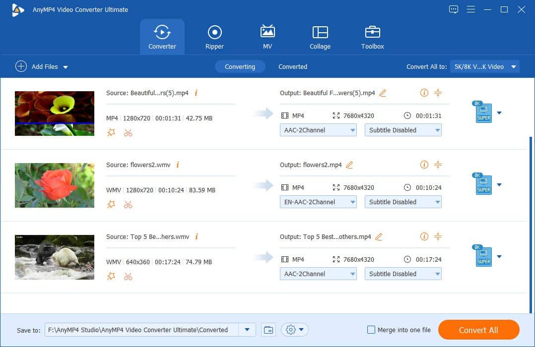
Task: Click the scissors cut icon for Beautiful Flowers video
Action: 128,132
